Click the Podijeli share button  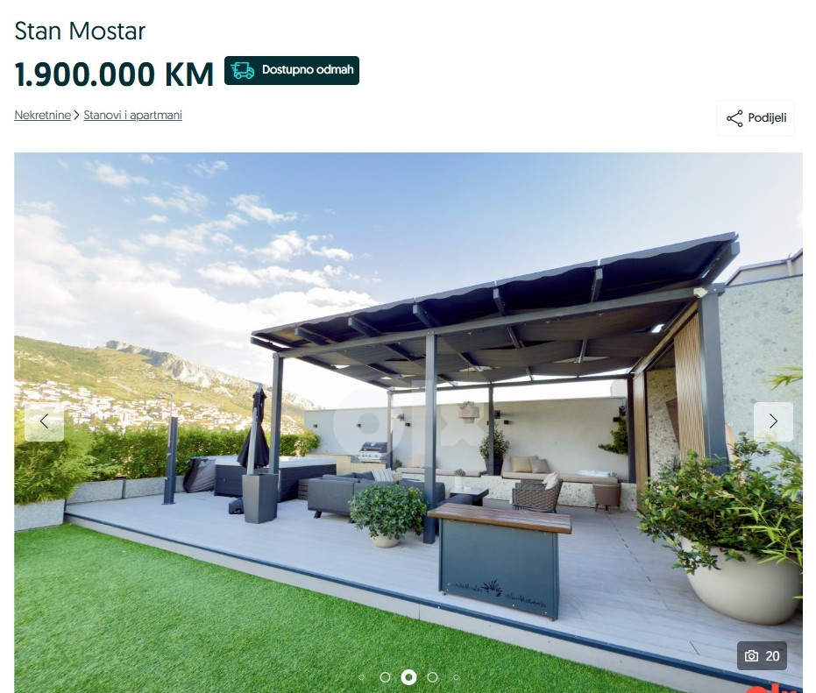tap(756, 118)
